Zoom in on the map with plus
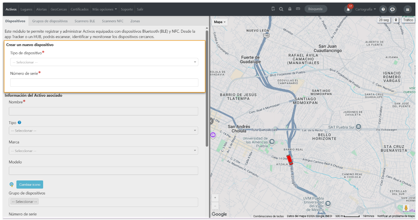418x220 pixels. pyautogui.click(x=215, y=198)
